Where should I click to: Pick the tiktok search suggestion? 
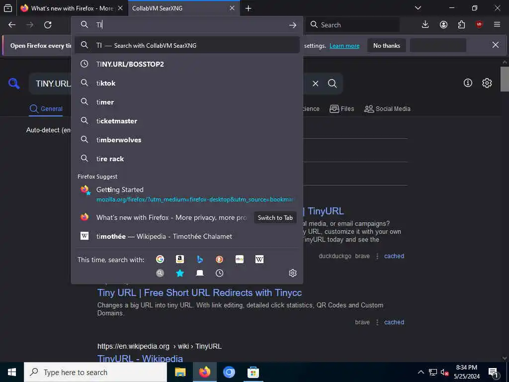(187, 83)
